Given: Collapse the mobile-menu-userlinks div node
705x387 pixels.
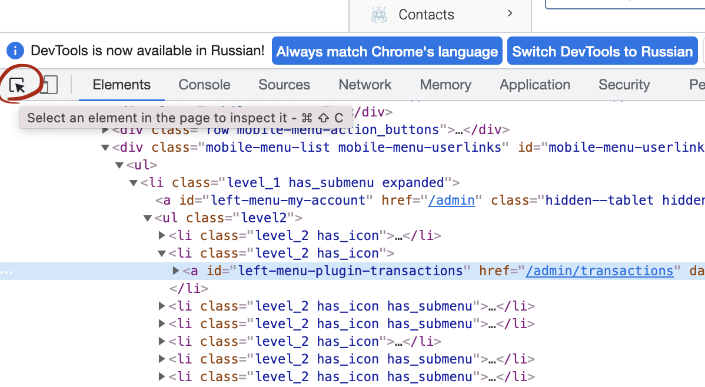Looking at the screenshot, I should [105, 148].
